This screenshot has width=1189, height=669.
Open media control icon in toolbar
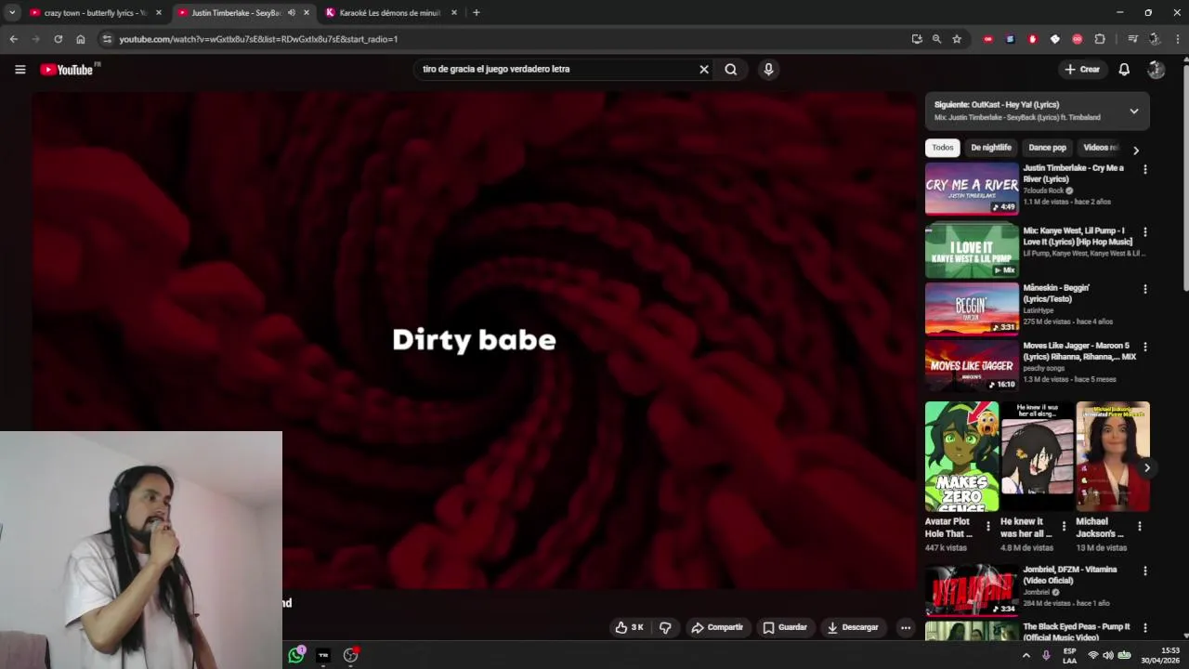coord(1132,39)
